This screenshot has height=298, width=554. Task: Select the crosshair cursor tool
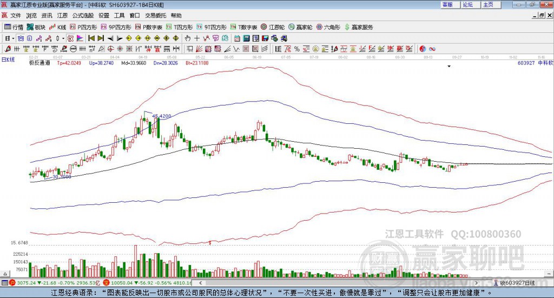(197, 38)
